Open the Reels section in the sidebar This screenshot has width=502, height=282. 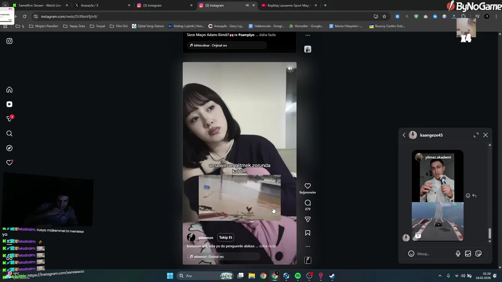(9, 104)
